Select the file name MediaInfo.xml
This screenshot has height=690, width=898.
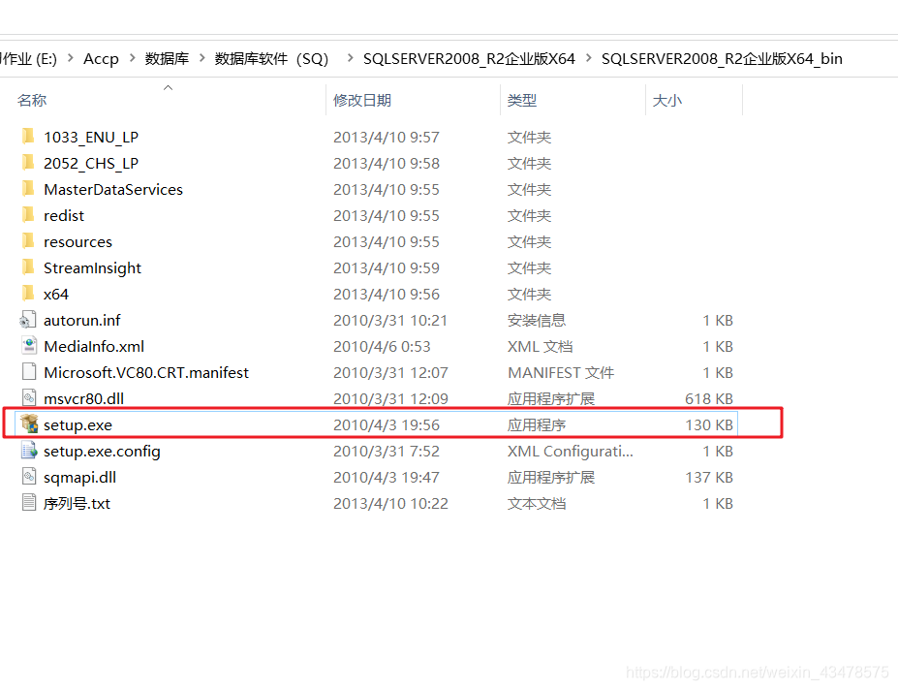pyautogui.click(x=94, y=347)
